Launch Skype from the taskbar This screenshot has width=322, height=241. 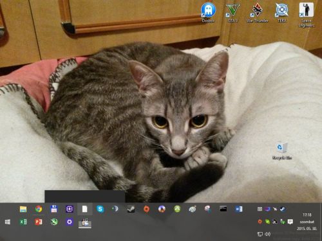click(100, 209)
